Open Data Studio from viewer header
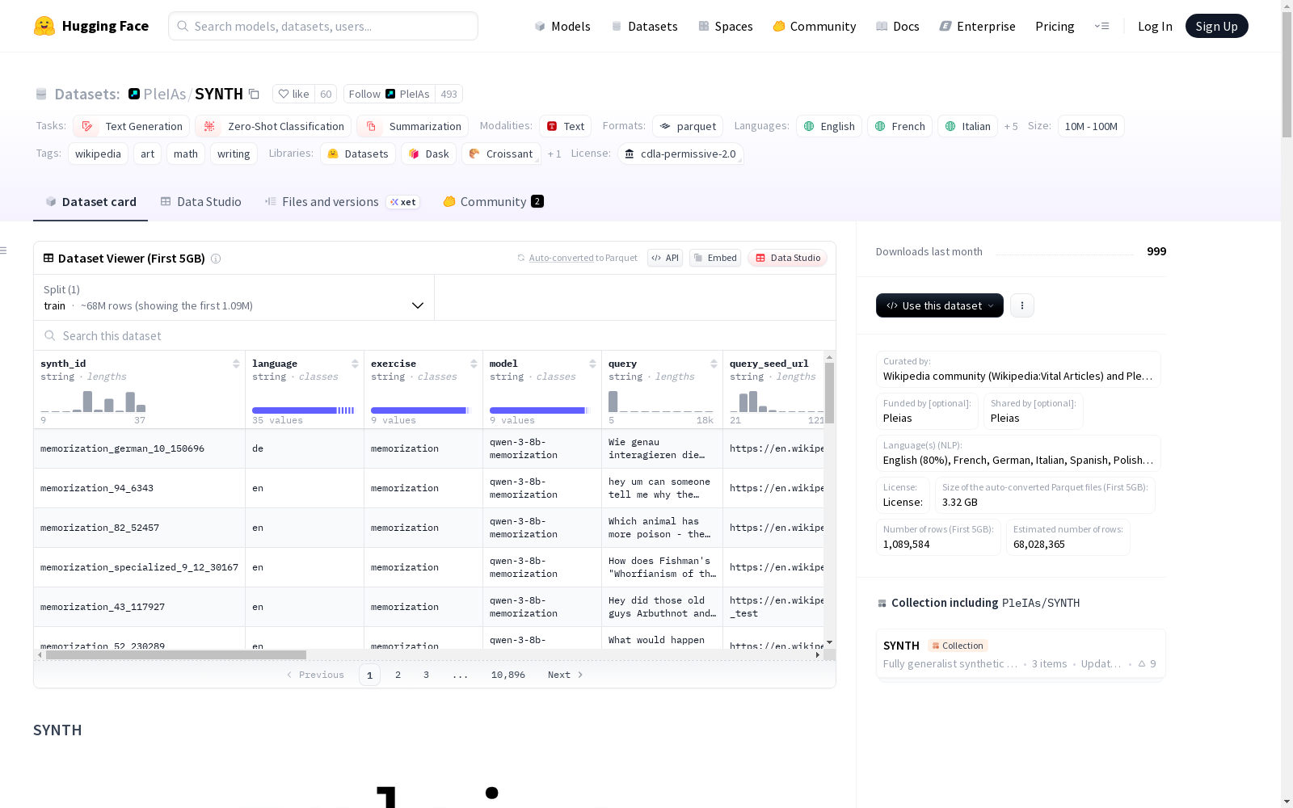The height and width of the screenshot is (808, 1293). pyautogui.click(x=788, y=258)
